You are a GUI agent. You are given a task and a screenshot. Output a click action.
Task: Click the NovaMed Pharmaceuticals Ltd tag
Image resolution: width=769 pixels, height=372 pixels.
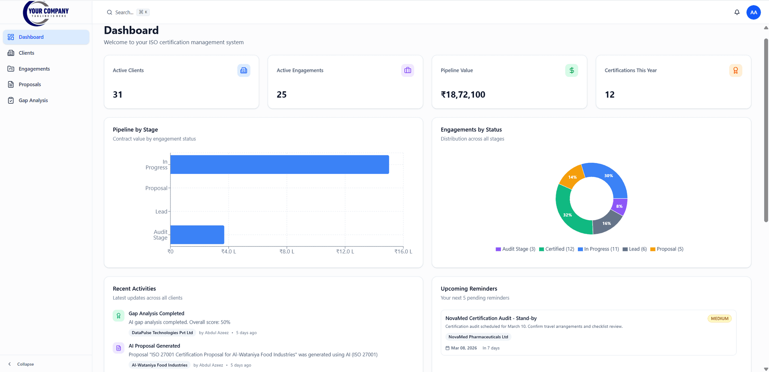point(478,337)
